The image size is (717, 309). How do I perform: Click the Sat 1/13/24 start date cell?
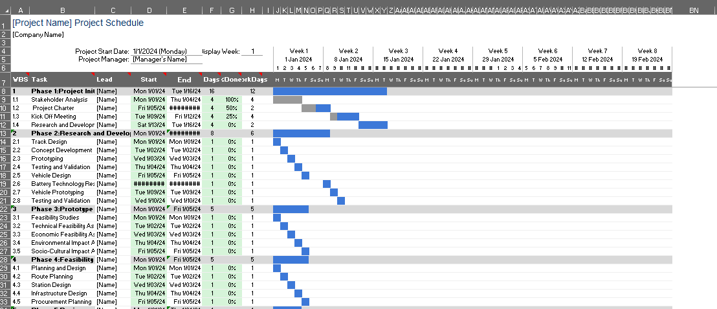coord(149,125)
